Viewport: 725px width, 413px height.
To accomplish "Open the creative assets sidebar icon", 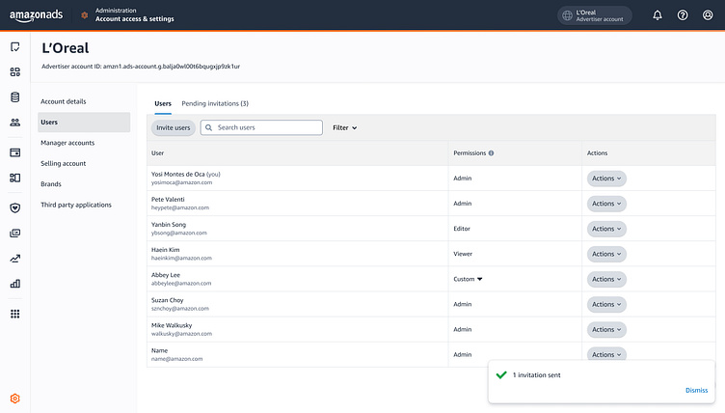I will pyautogui.click(x=15, y=233).
